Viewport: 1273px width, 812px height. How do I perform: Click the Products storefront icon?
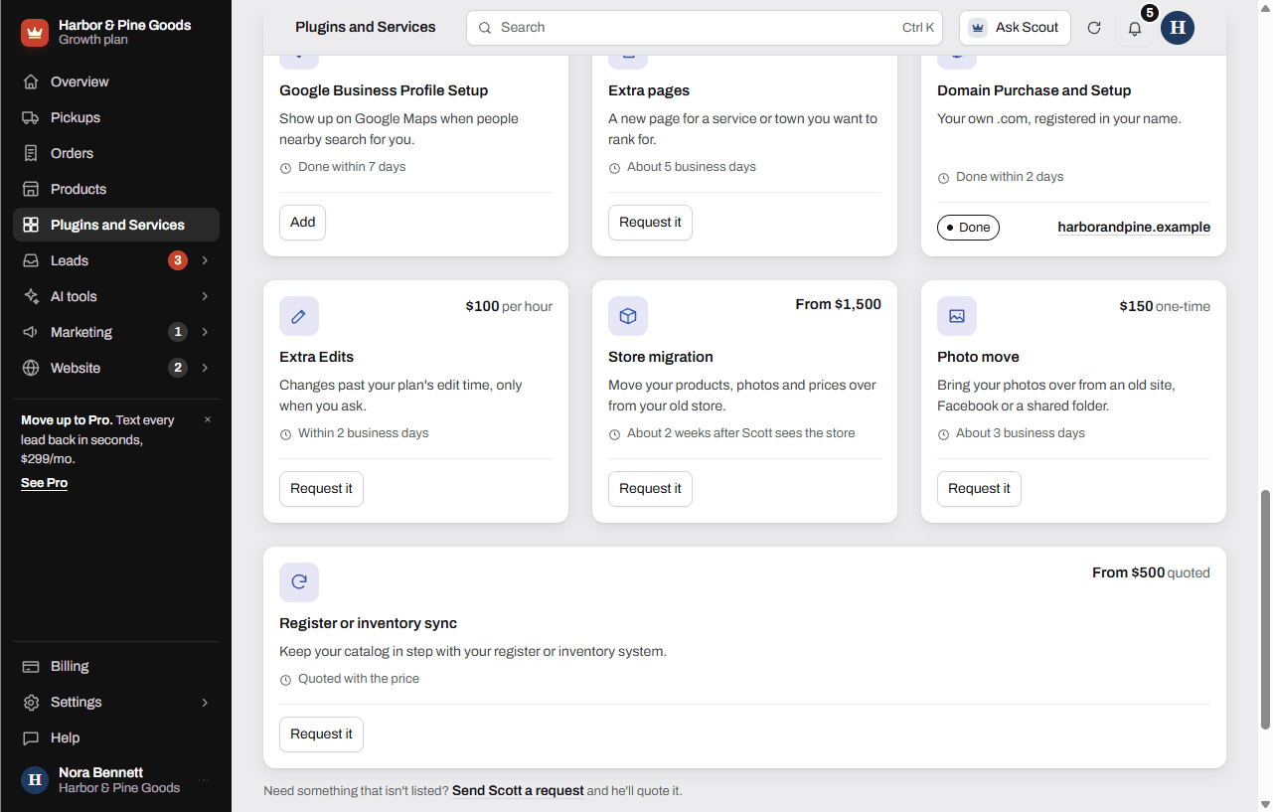coord(31,189)
